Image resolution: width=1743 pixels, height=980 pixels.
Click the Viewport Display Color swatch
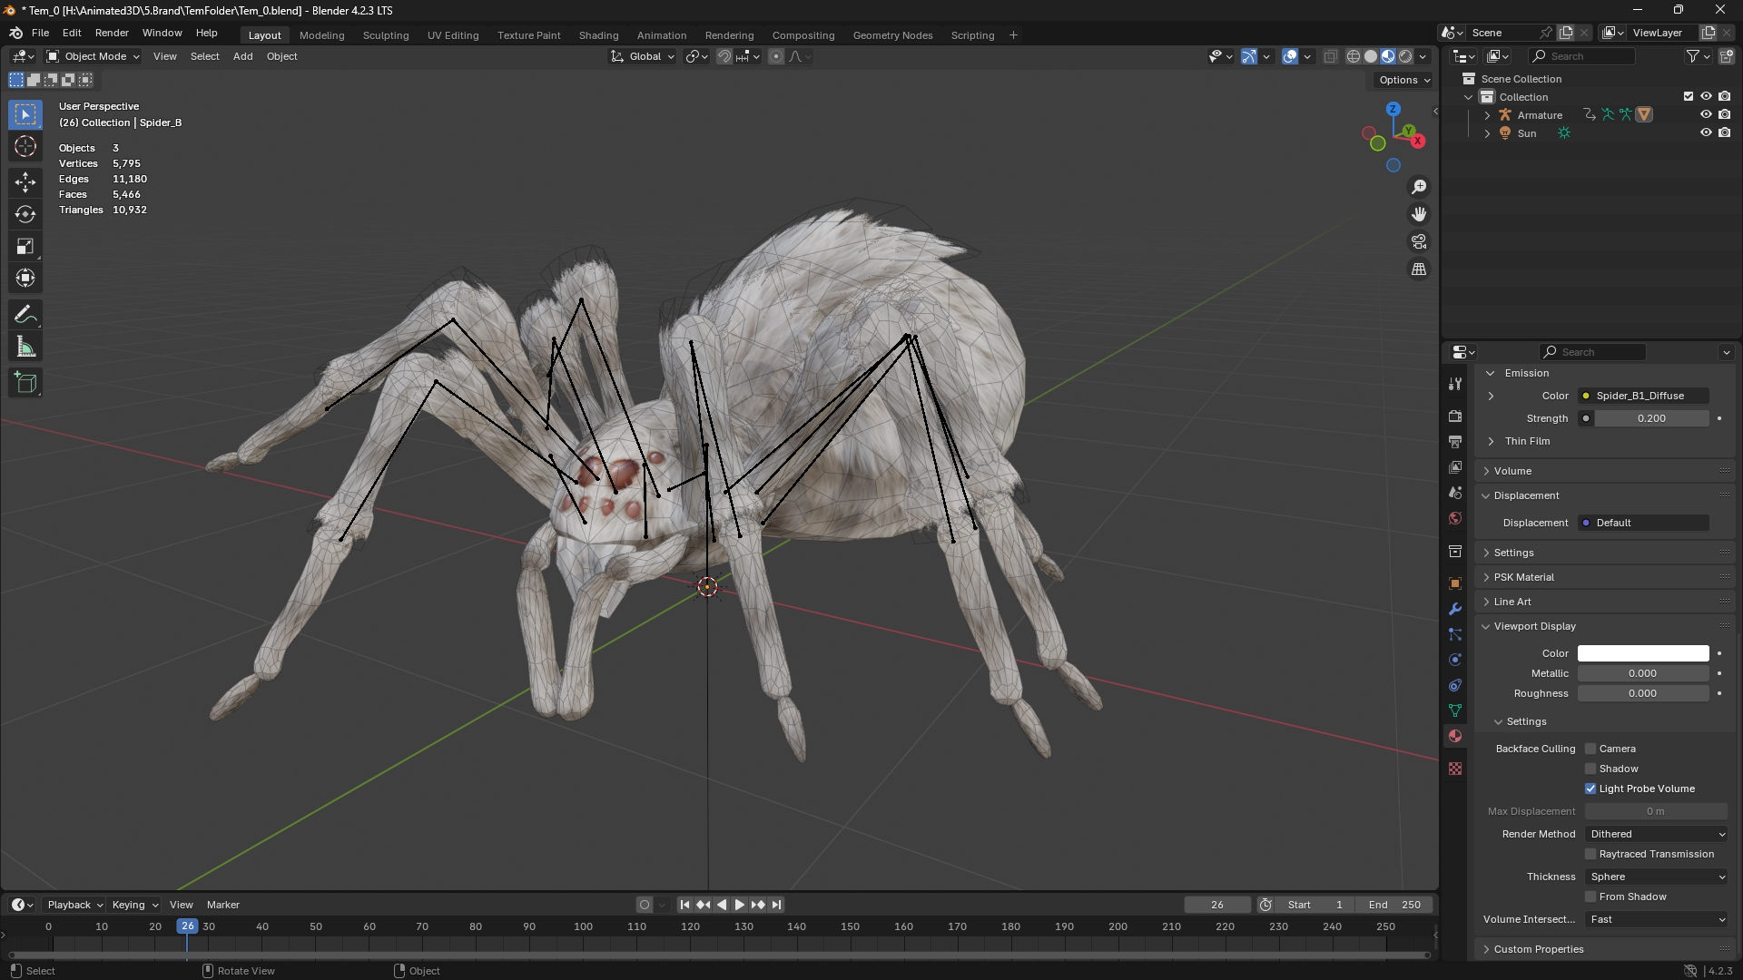click(x=1642, y=653)
